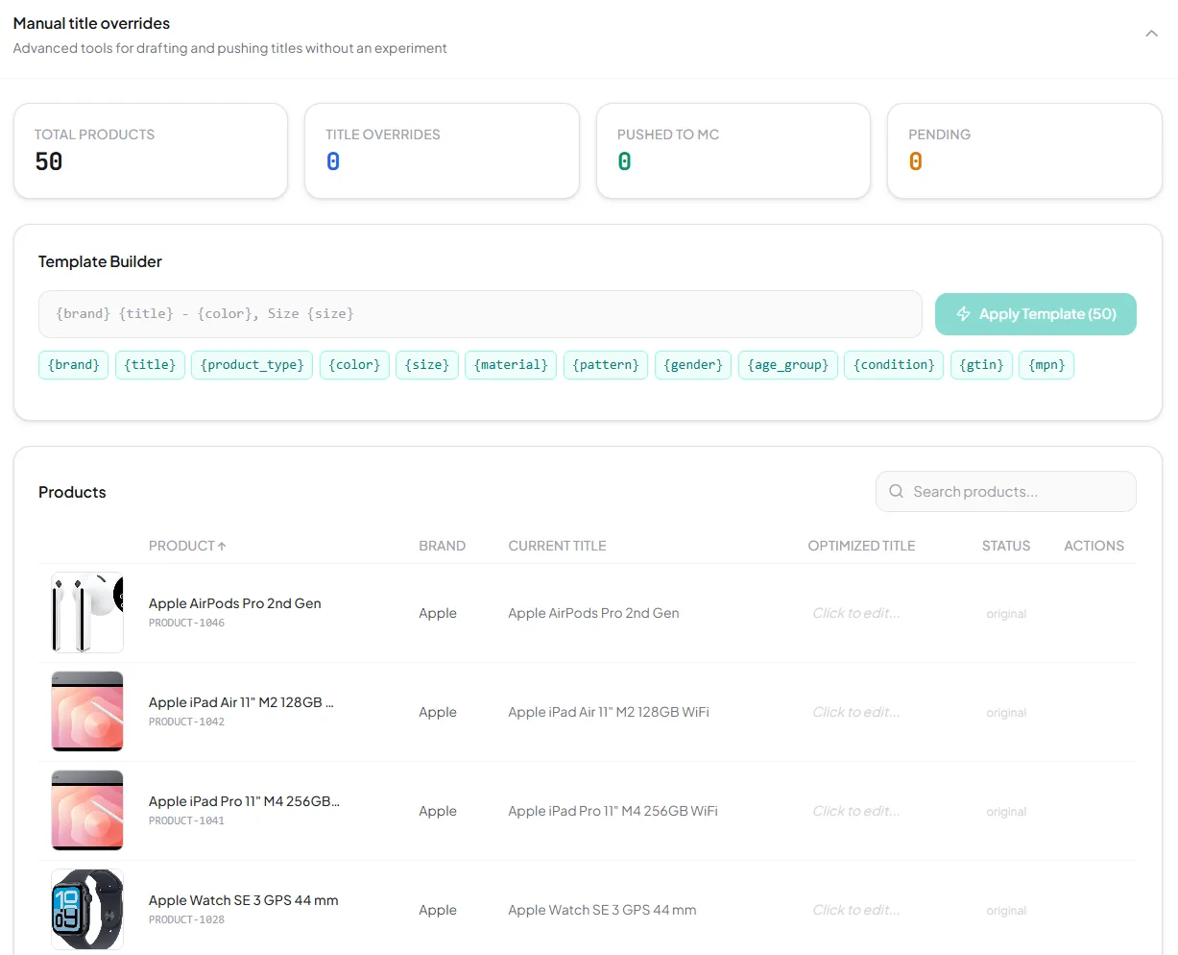The width and height of the screenshot is (1178, 955).
Task: Click the Apple brand cell in iPad Pro row
Action: tap(438, 811)
